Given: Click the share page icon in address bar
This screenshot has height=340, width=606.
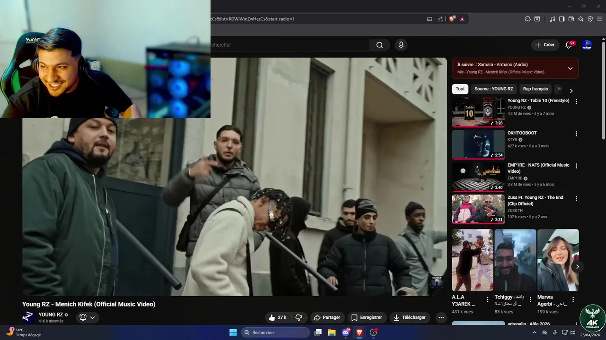Looking at the screenshot, I should coord(440,19).
